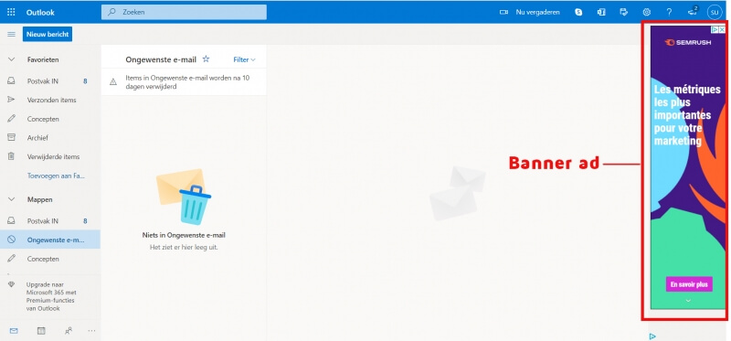Click En savoir plus ad button
Viewport: 731px width, 341px height.
689,284
